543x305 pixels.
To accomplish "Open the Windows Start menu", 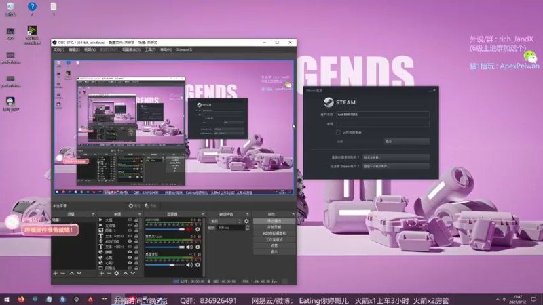I will pos(7,300).
